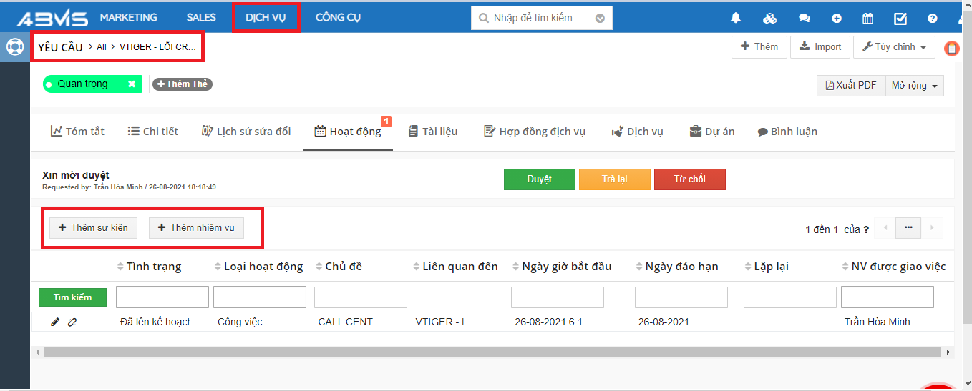Open the notifications bell icon
972x391 pixels.
click(x=736, y=19)
